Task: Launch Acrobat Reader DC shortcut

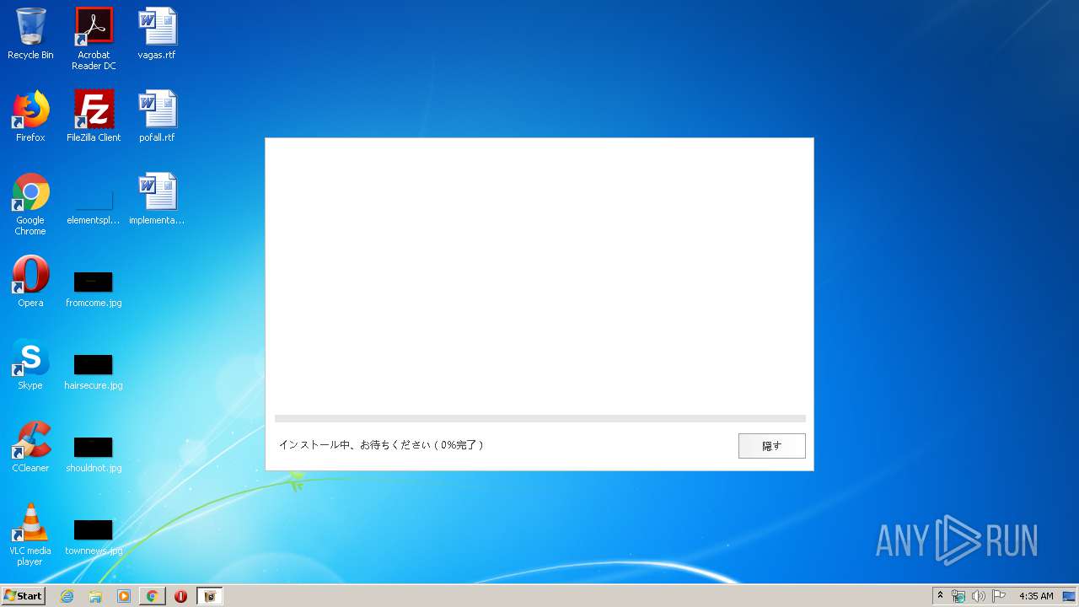Action: pyautogui.click(x=94, y=39)
